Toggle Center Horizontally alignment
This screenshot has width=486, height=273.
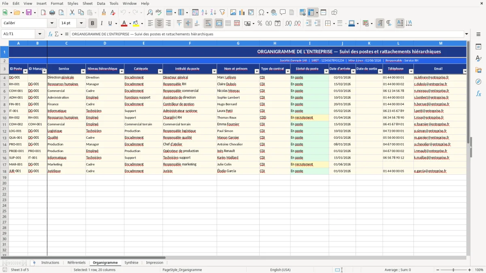coord(159,23)
